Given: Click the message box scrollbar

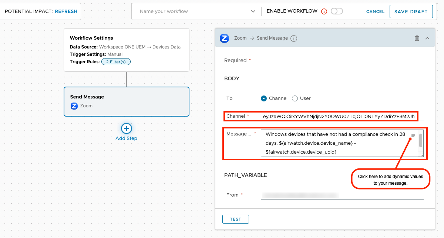Looking at the screenshot, I should 421,141.
